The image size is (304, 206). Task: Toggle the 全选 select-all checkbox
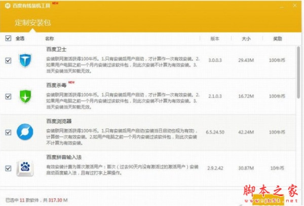coord(8,38)
